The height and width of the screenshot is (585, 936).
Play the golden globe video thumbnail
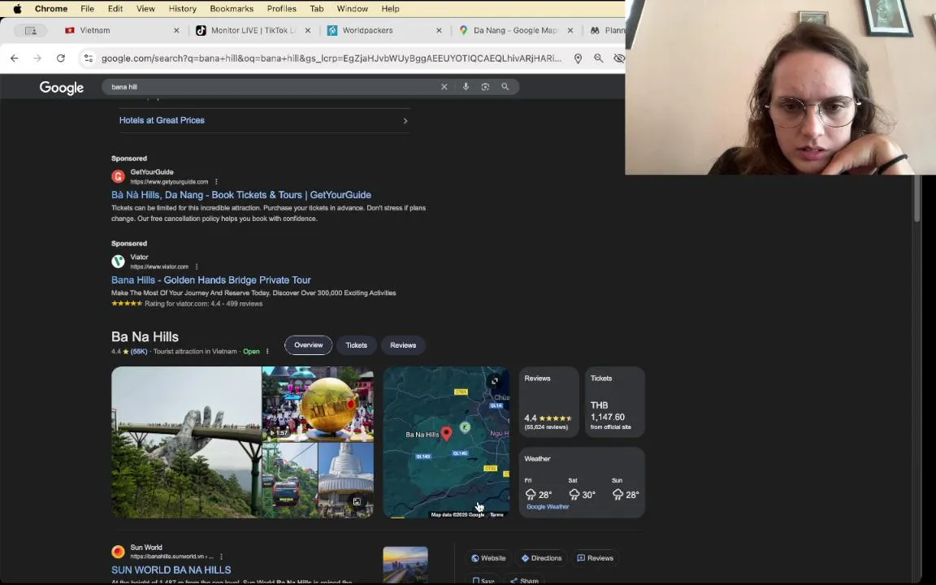click(x=318, y=404)
